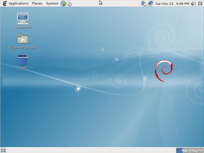
Task: Switch to the first workspace in the switcher
Action: [179, 150]
